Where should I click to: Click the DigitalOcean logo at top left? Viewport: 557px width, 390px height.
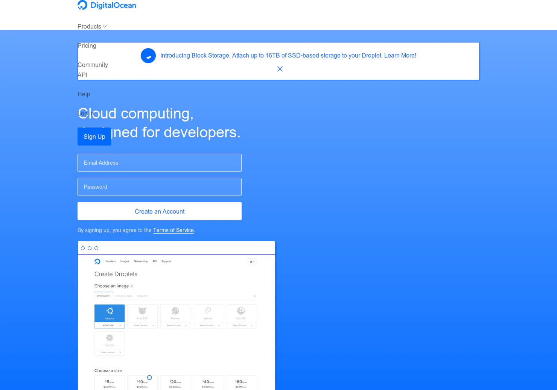tap(107, 5)
